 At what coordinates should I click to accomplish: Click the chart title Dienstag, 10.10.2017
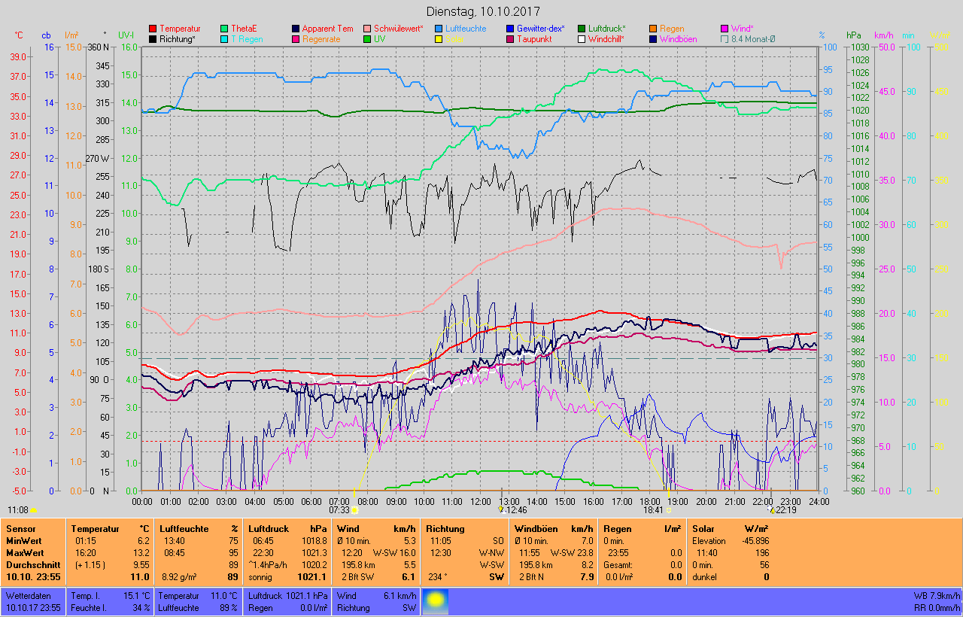[x=481, y=11]
